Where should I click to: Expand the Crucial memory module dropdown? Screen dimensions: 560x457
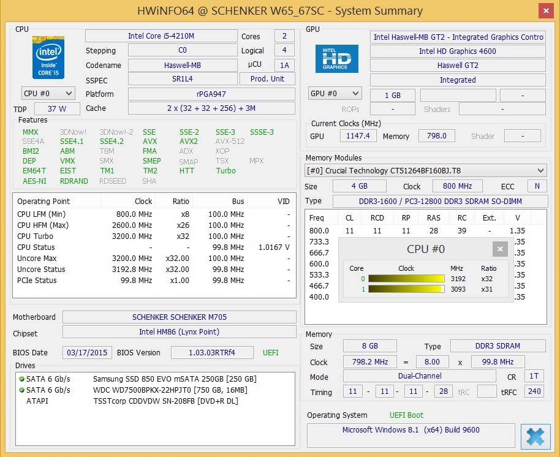click(x=426, y=171)
